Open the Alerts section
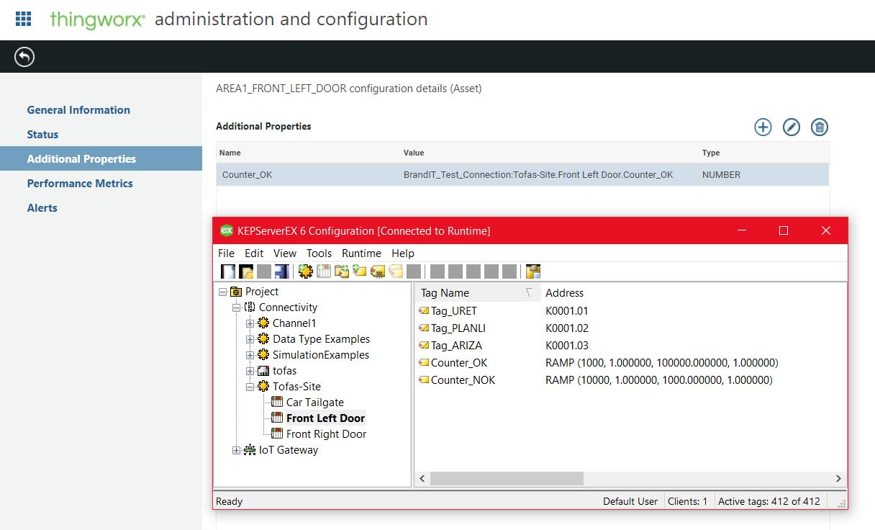 (x=42, y=208)
